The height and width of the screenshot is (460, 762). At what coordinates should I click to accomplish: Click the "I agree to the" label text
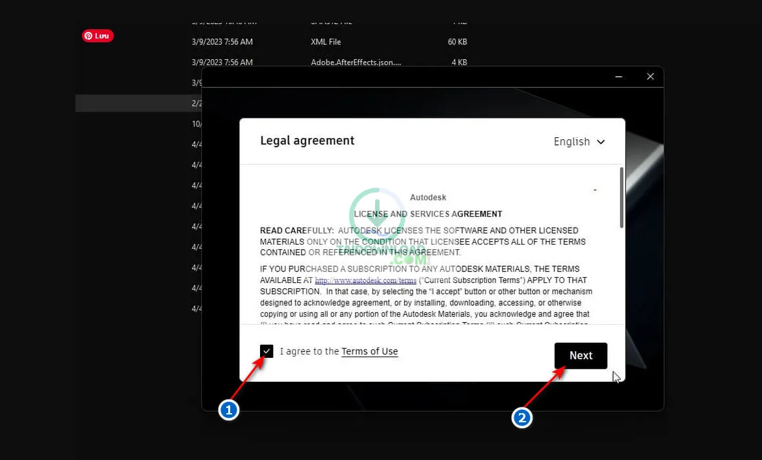(x=309, y=351)
